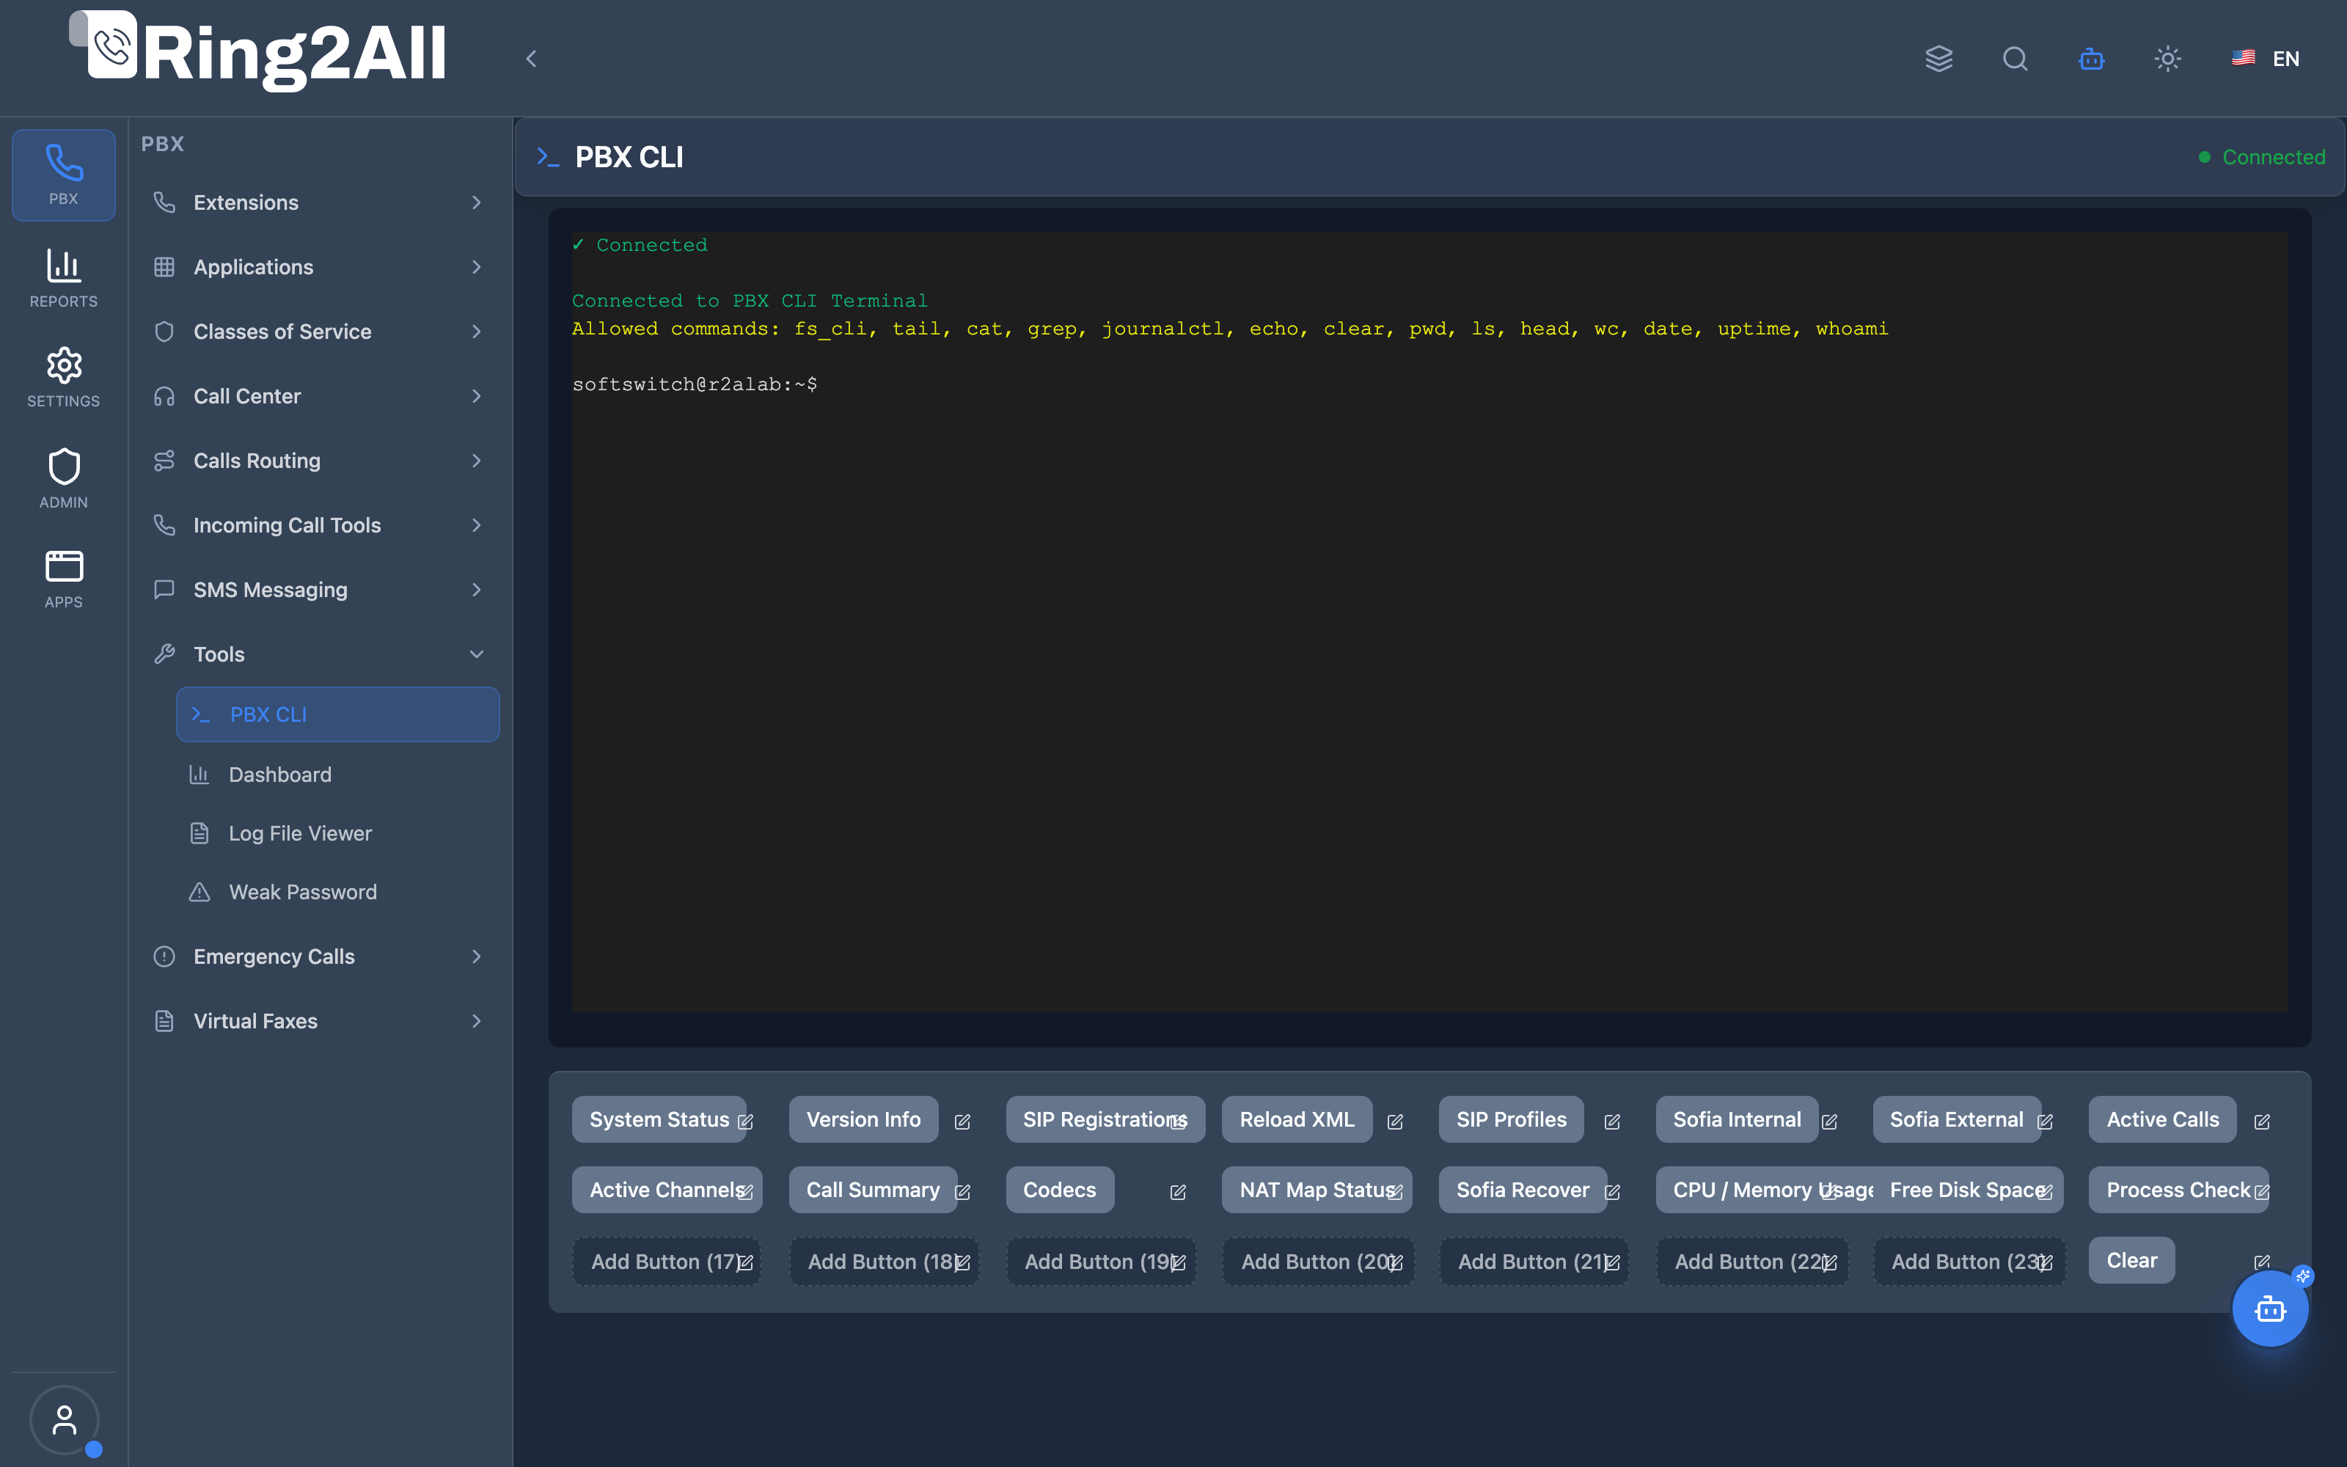Edit the Version Info button via pencil icon
Image resolution: width=2347 pixels, height=1467 pixels.
962,1122
